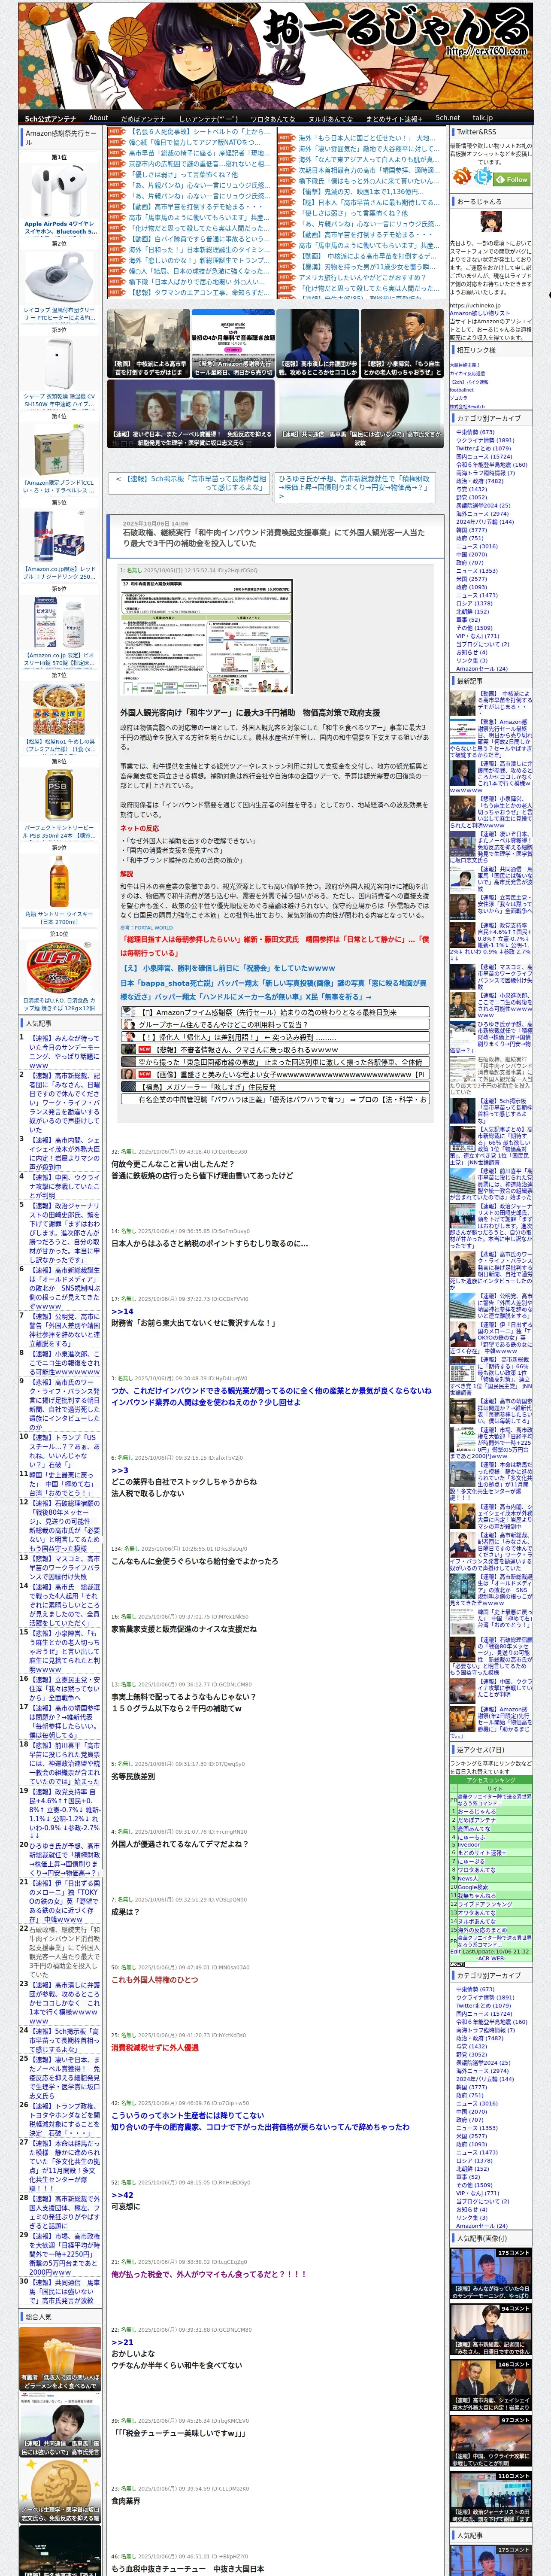The height and width of the screenshot is (2576, 551).
Task: Open category 韓国 (3777)
Action: 471,529
